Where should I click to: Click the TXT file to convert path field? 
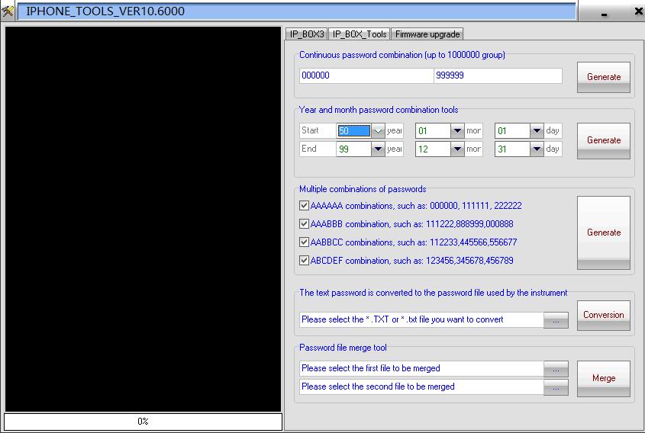pyautogui.click(x=421, y=319)
